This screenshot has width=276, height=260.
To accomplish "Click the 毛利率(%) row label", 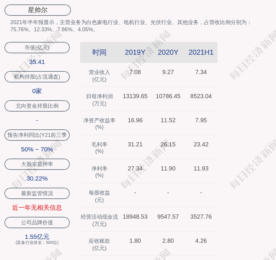I will point(99,148).
